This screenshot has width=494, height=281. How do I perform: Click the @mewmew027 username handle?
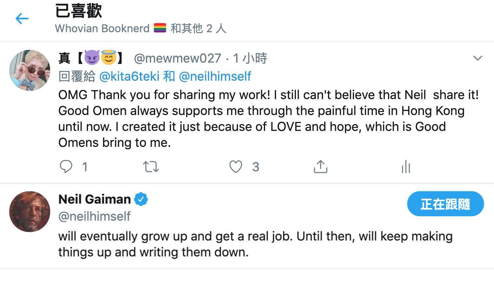click(x=177, y=58)
